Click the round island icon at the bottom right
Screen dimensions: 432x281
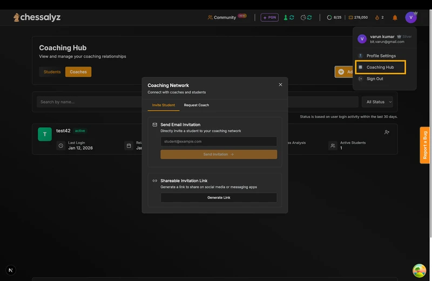point(420,271)
